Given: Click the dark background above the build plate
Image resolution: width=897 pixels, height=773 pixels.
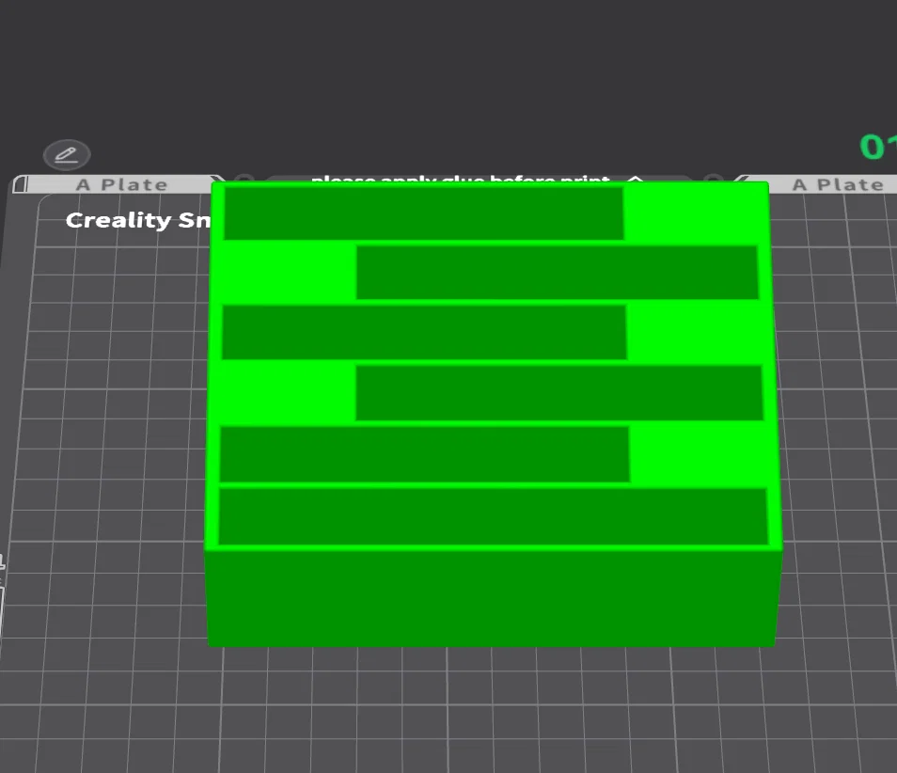Looking at the screenshot, I should 448,69.
